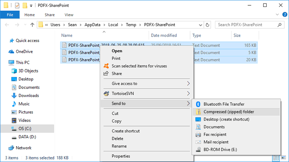Click the Share icon in context menu

click(x=106, y=73)
